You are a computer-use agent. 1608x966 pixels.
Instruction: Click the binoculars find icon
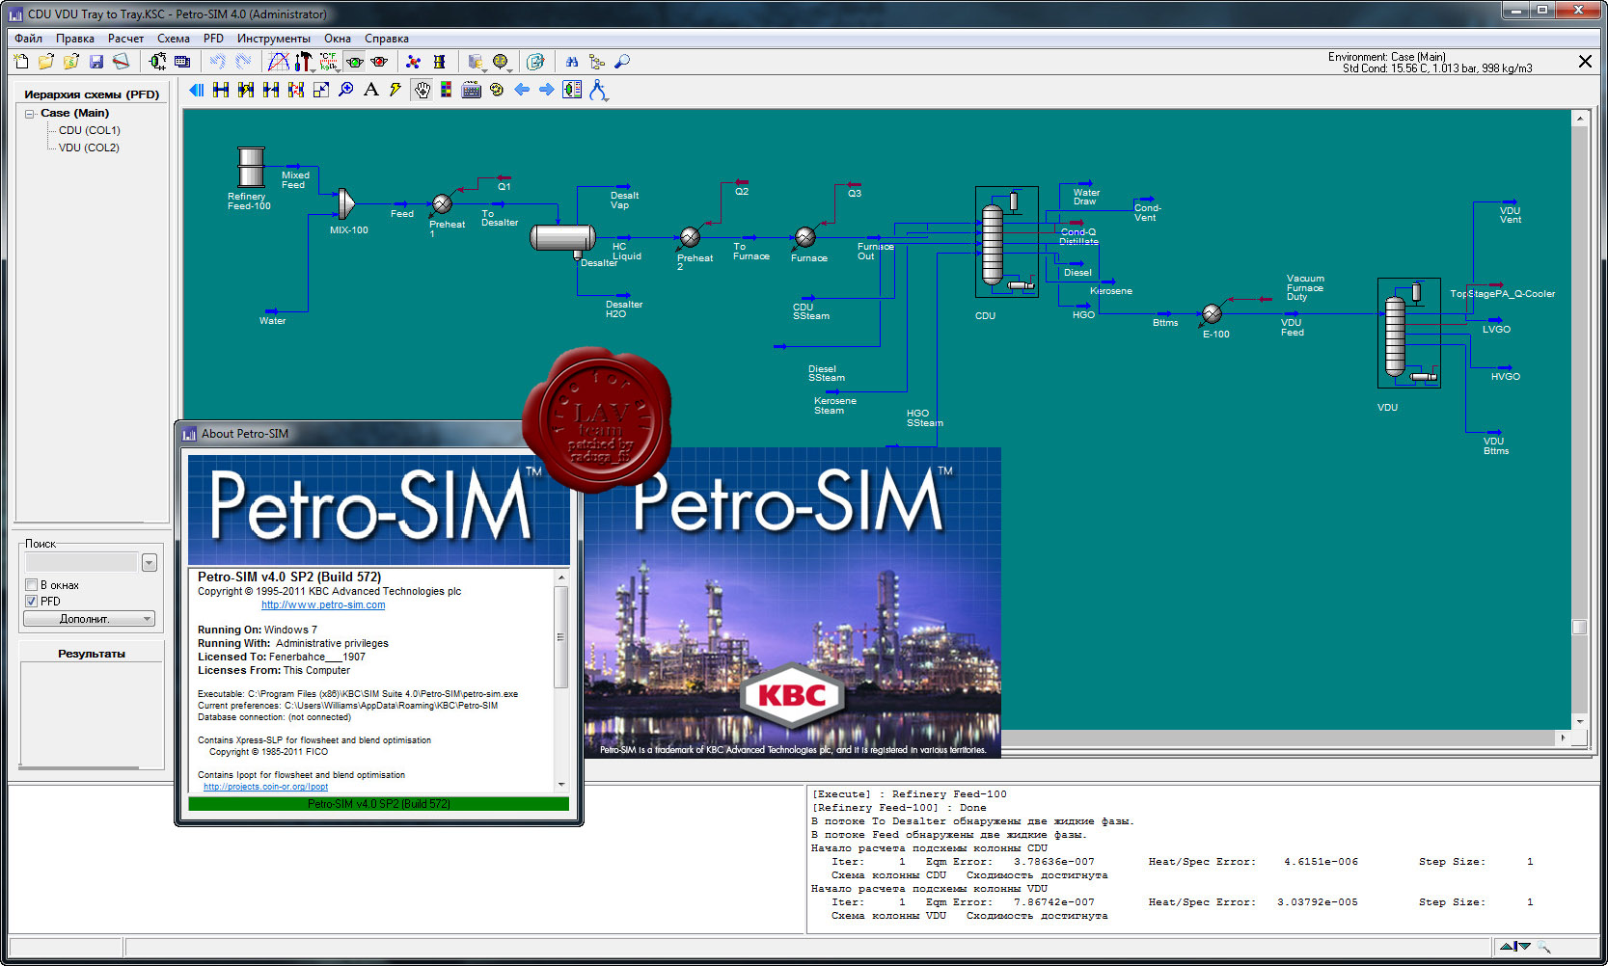tap(571, 62)
